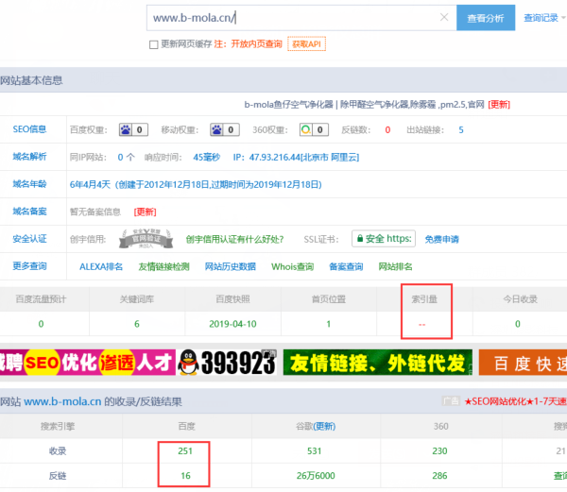Click 更新 next to 谷歌 column header

[324, 426]
